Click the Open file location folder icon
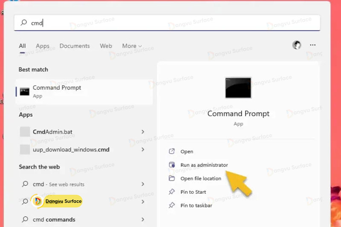Image resolution: width=341 pixels, height=227 pixels. tap(172, 178)
